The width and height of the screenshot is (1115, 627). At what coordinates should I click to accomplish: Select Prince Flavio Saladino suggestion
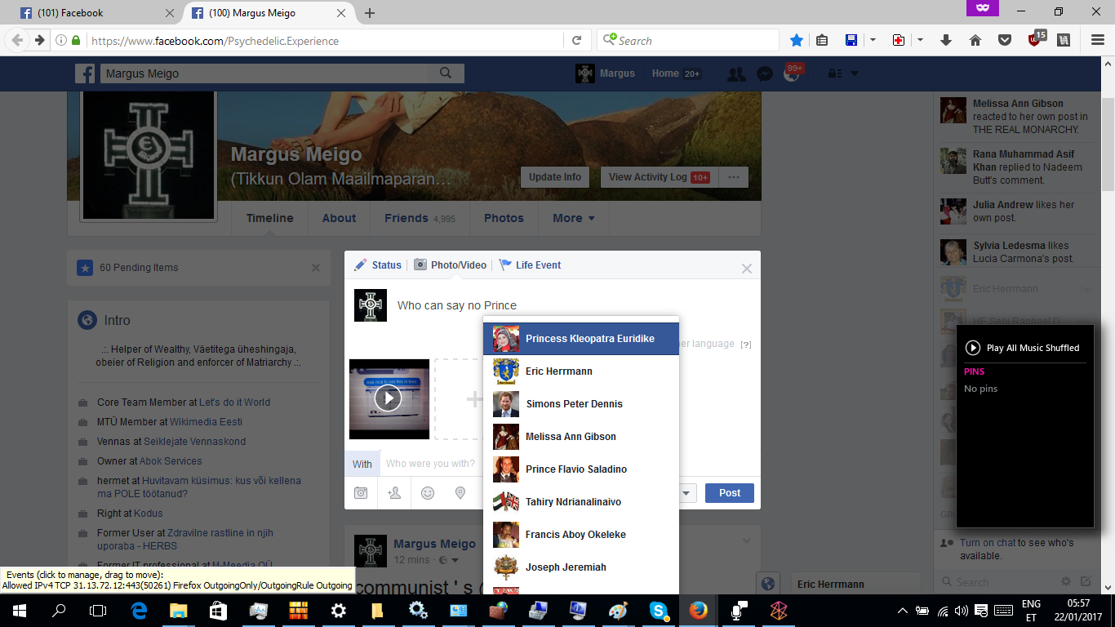click(x=581, y=469)
